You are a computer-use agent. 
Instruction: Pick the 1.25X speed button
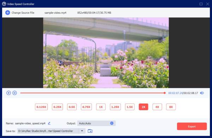[x=115, y=107]
